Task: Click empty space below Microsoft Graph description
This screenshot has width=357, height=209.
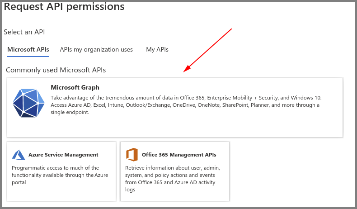Action: pyautogui.click(x=181, y=127)
